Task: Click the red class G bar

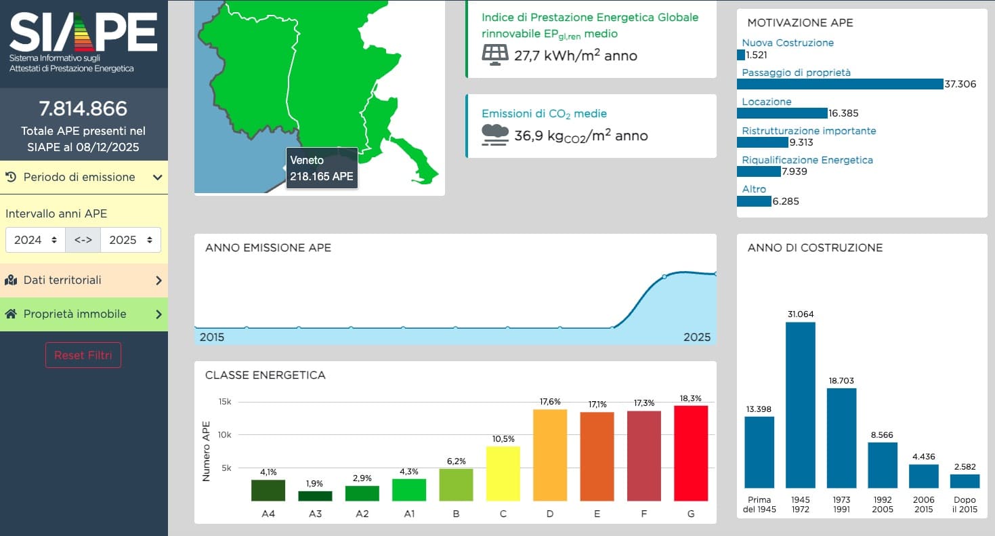Action: point(690,453)
